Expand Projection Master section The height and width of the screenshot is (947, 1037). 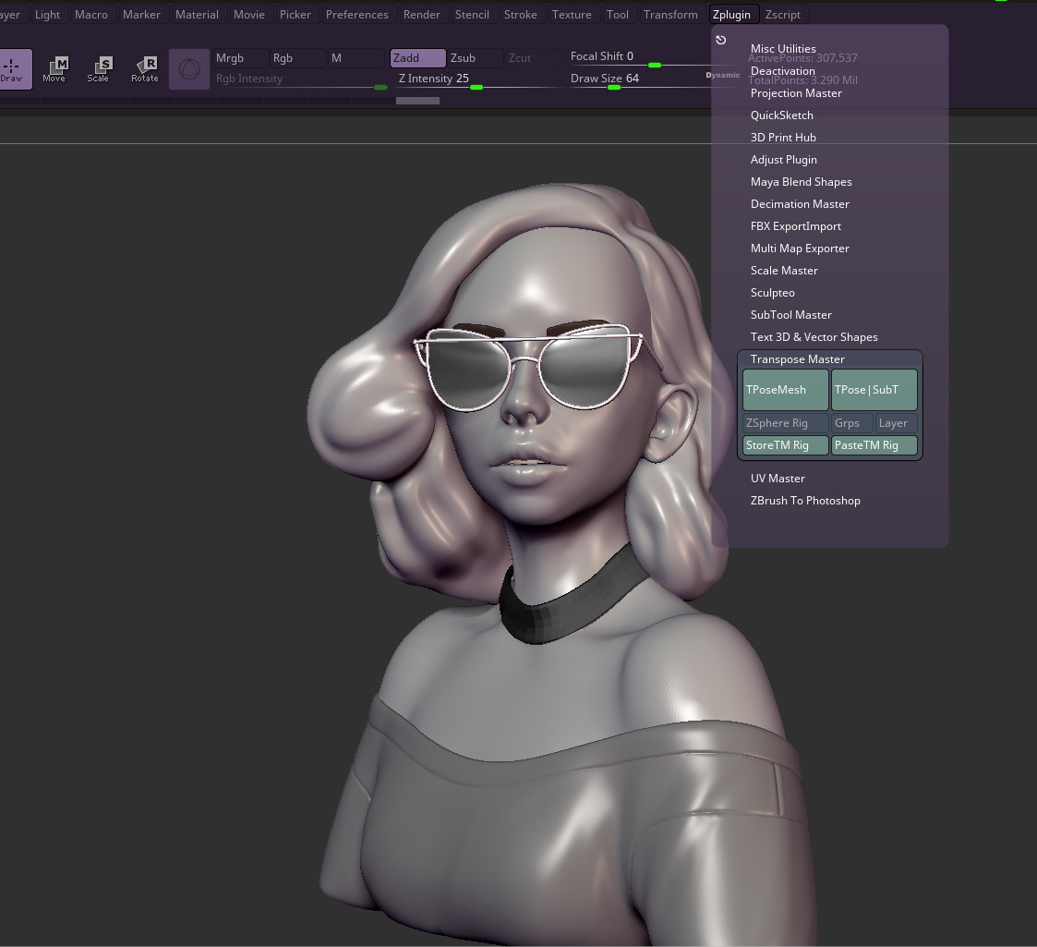[x=796, y=93]
